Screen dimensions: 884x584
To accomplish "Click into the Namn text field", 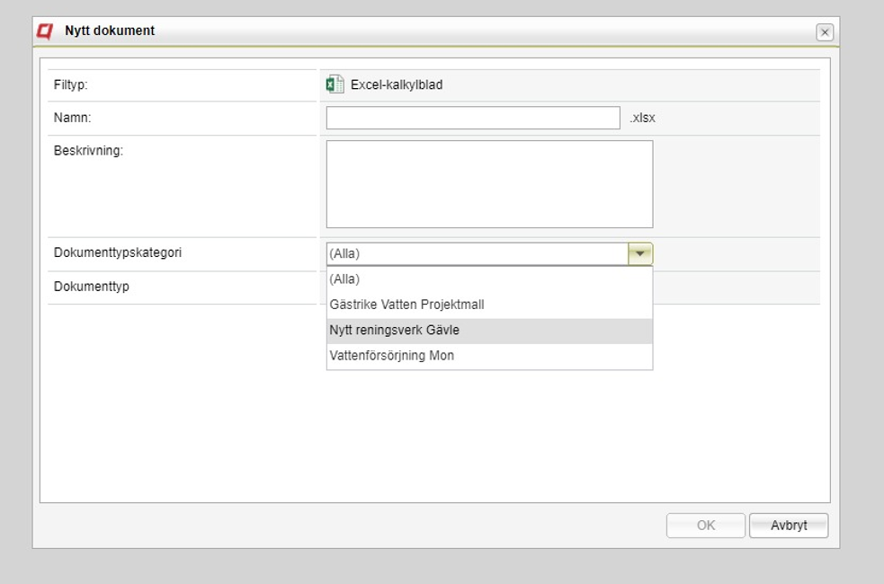I will click(x=473, y=118).
